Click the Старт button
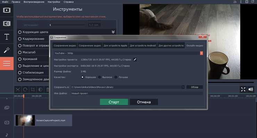257x138 pixels. [114, 102]
